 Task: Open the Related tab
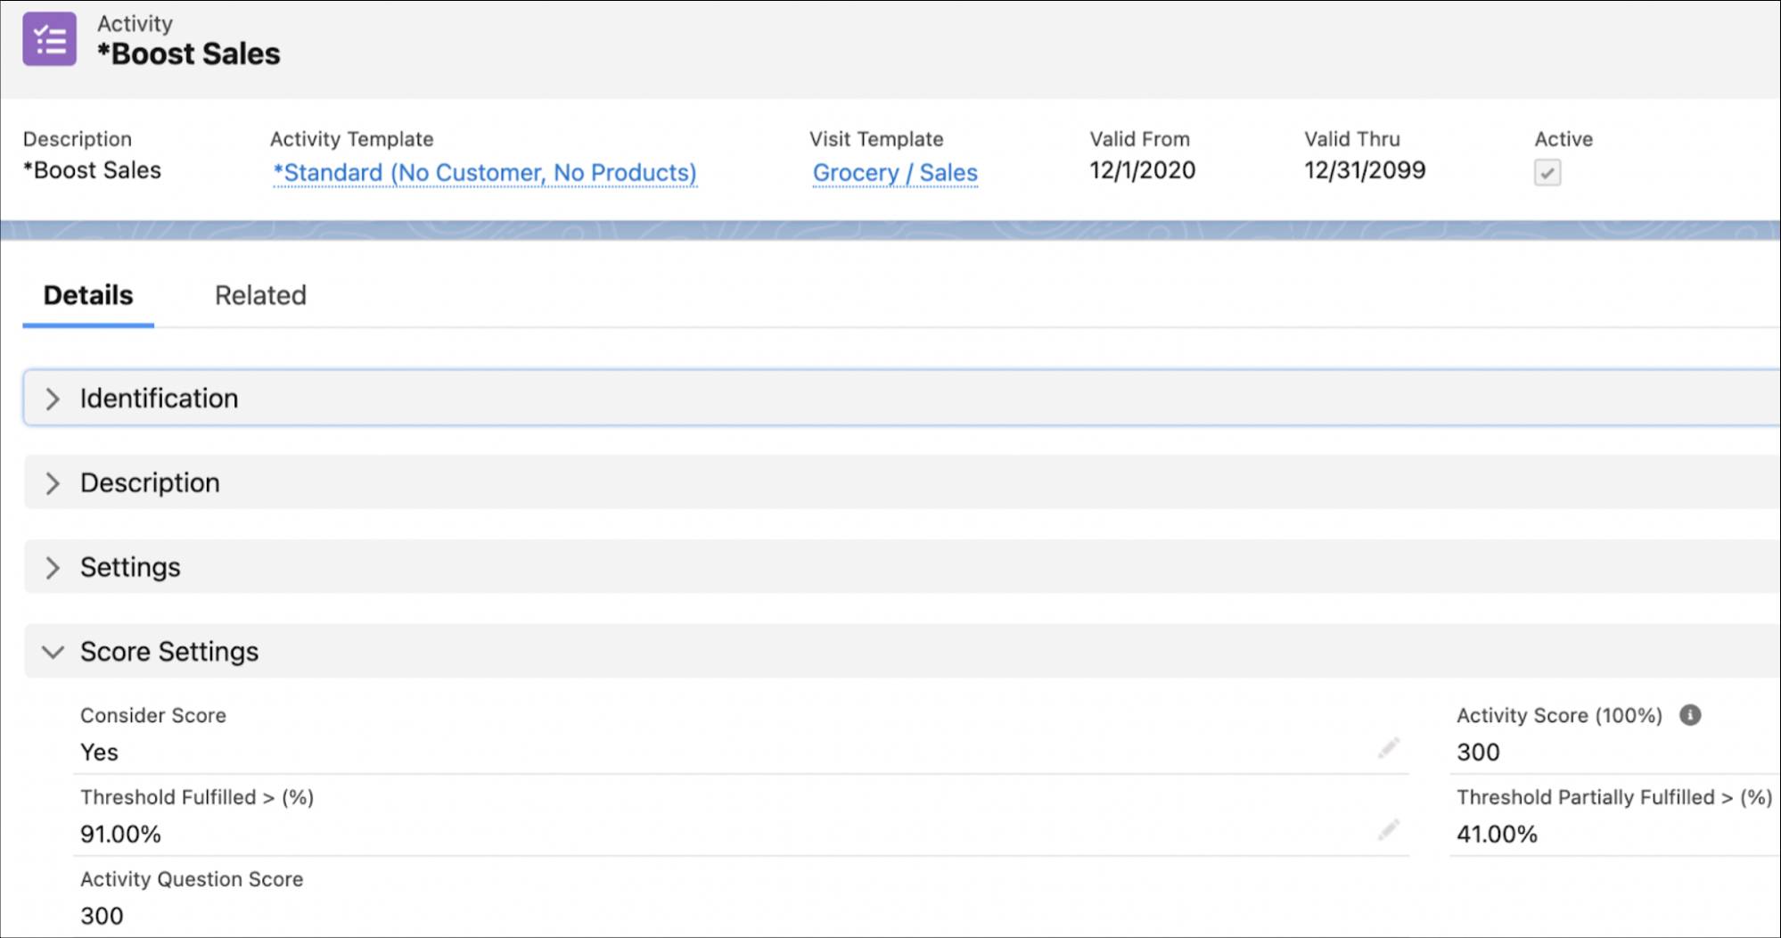tap(260, 295)
